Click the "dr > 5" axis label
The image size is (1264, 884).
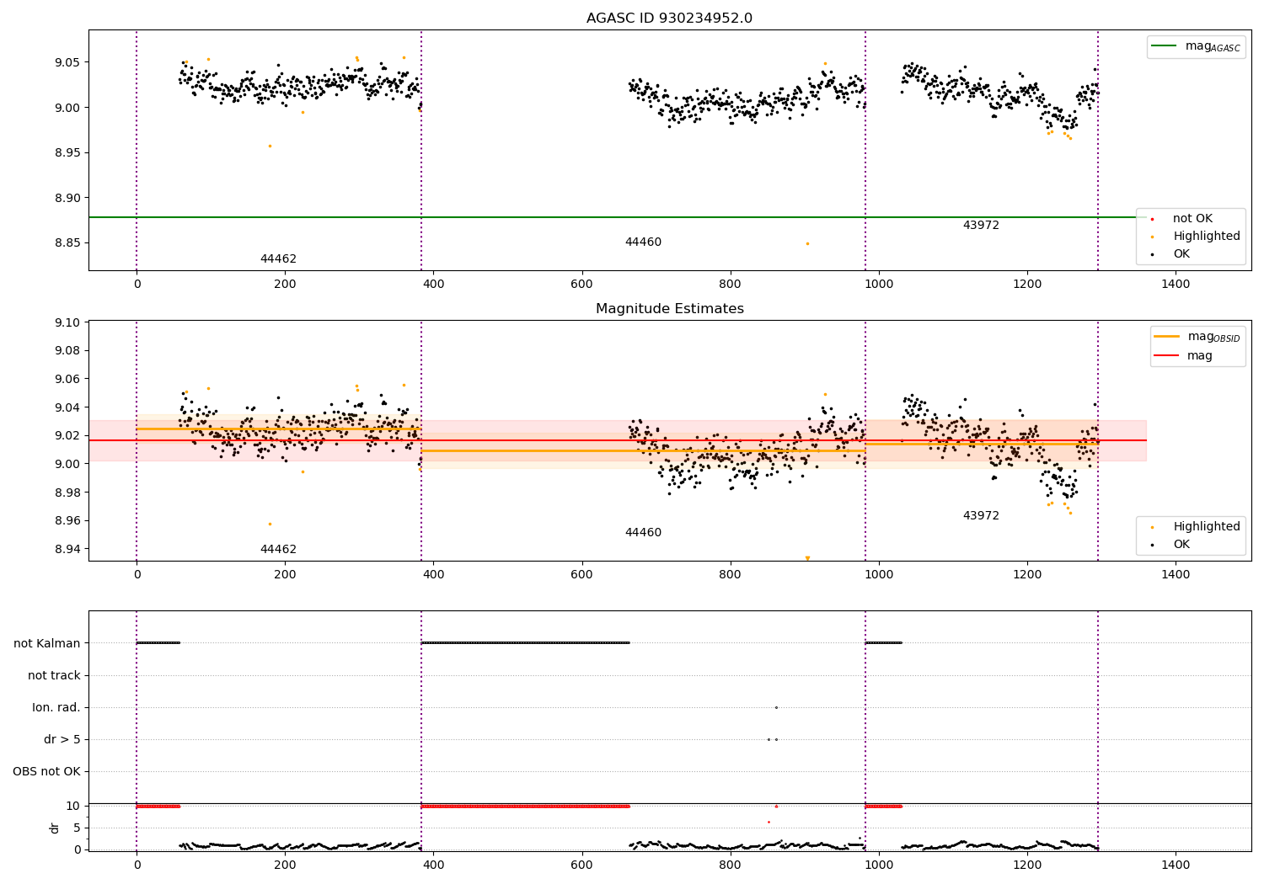point(62,739)
